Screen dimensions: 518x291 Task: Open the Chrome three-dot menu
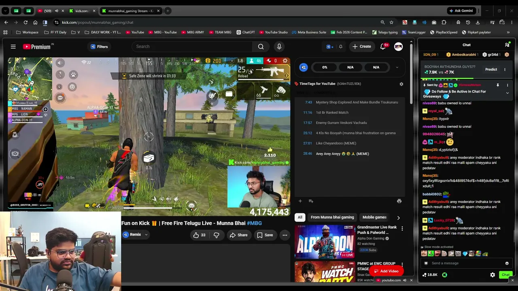click(x=512, y=22)
